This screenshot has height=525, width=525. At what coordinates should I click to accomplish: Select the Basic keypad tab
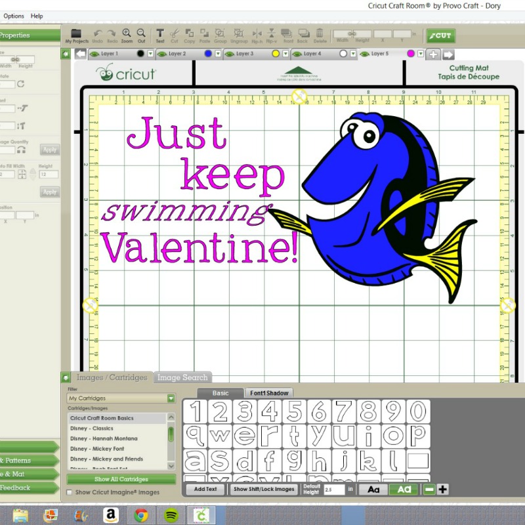click(220, 393)
